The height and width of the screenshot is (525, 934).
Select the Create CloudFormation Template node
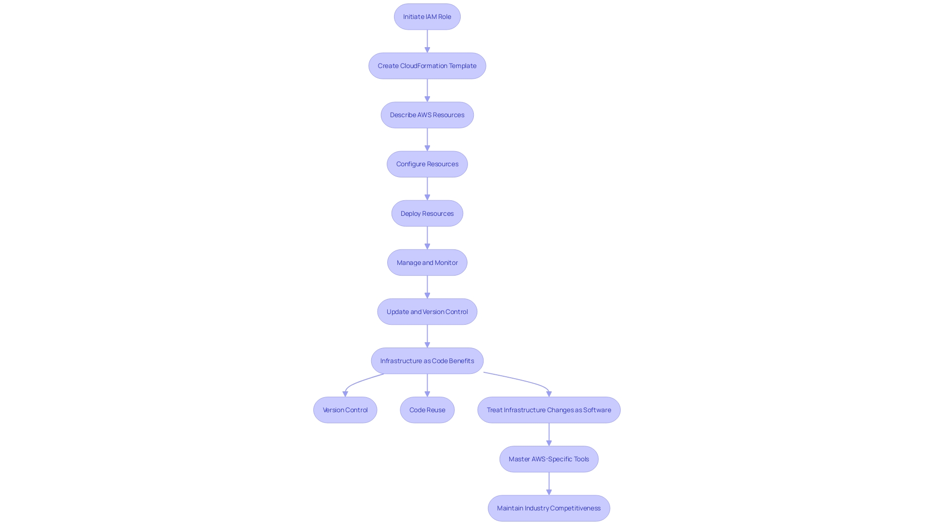click(427, 66)
